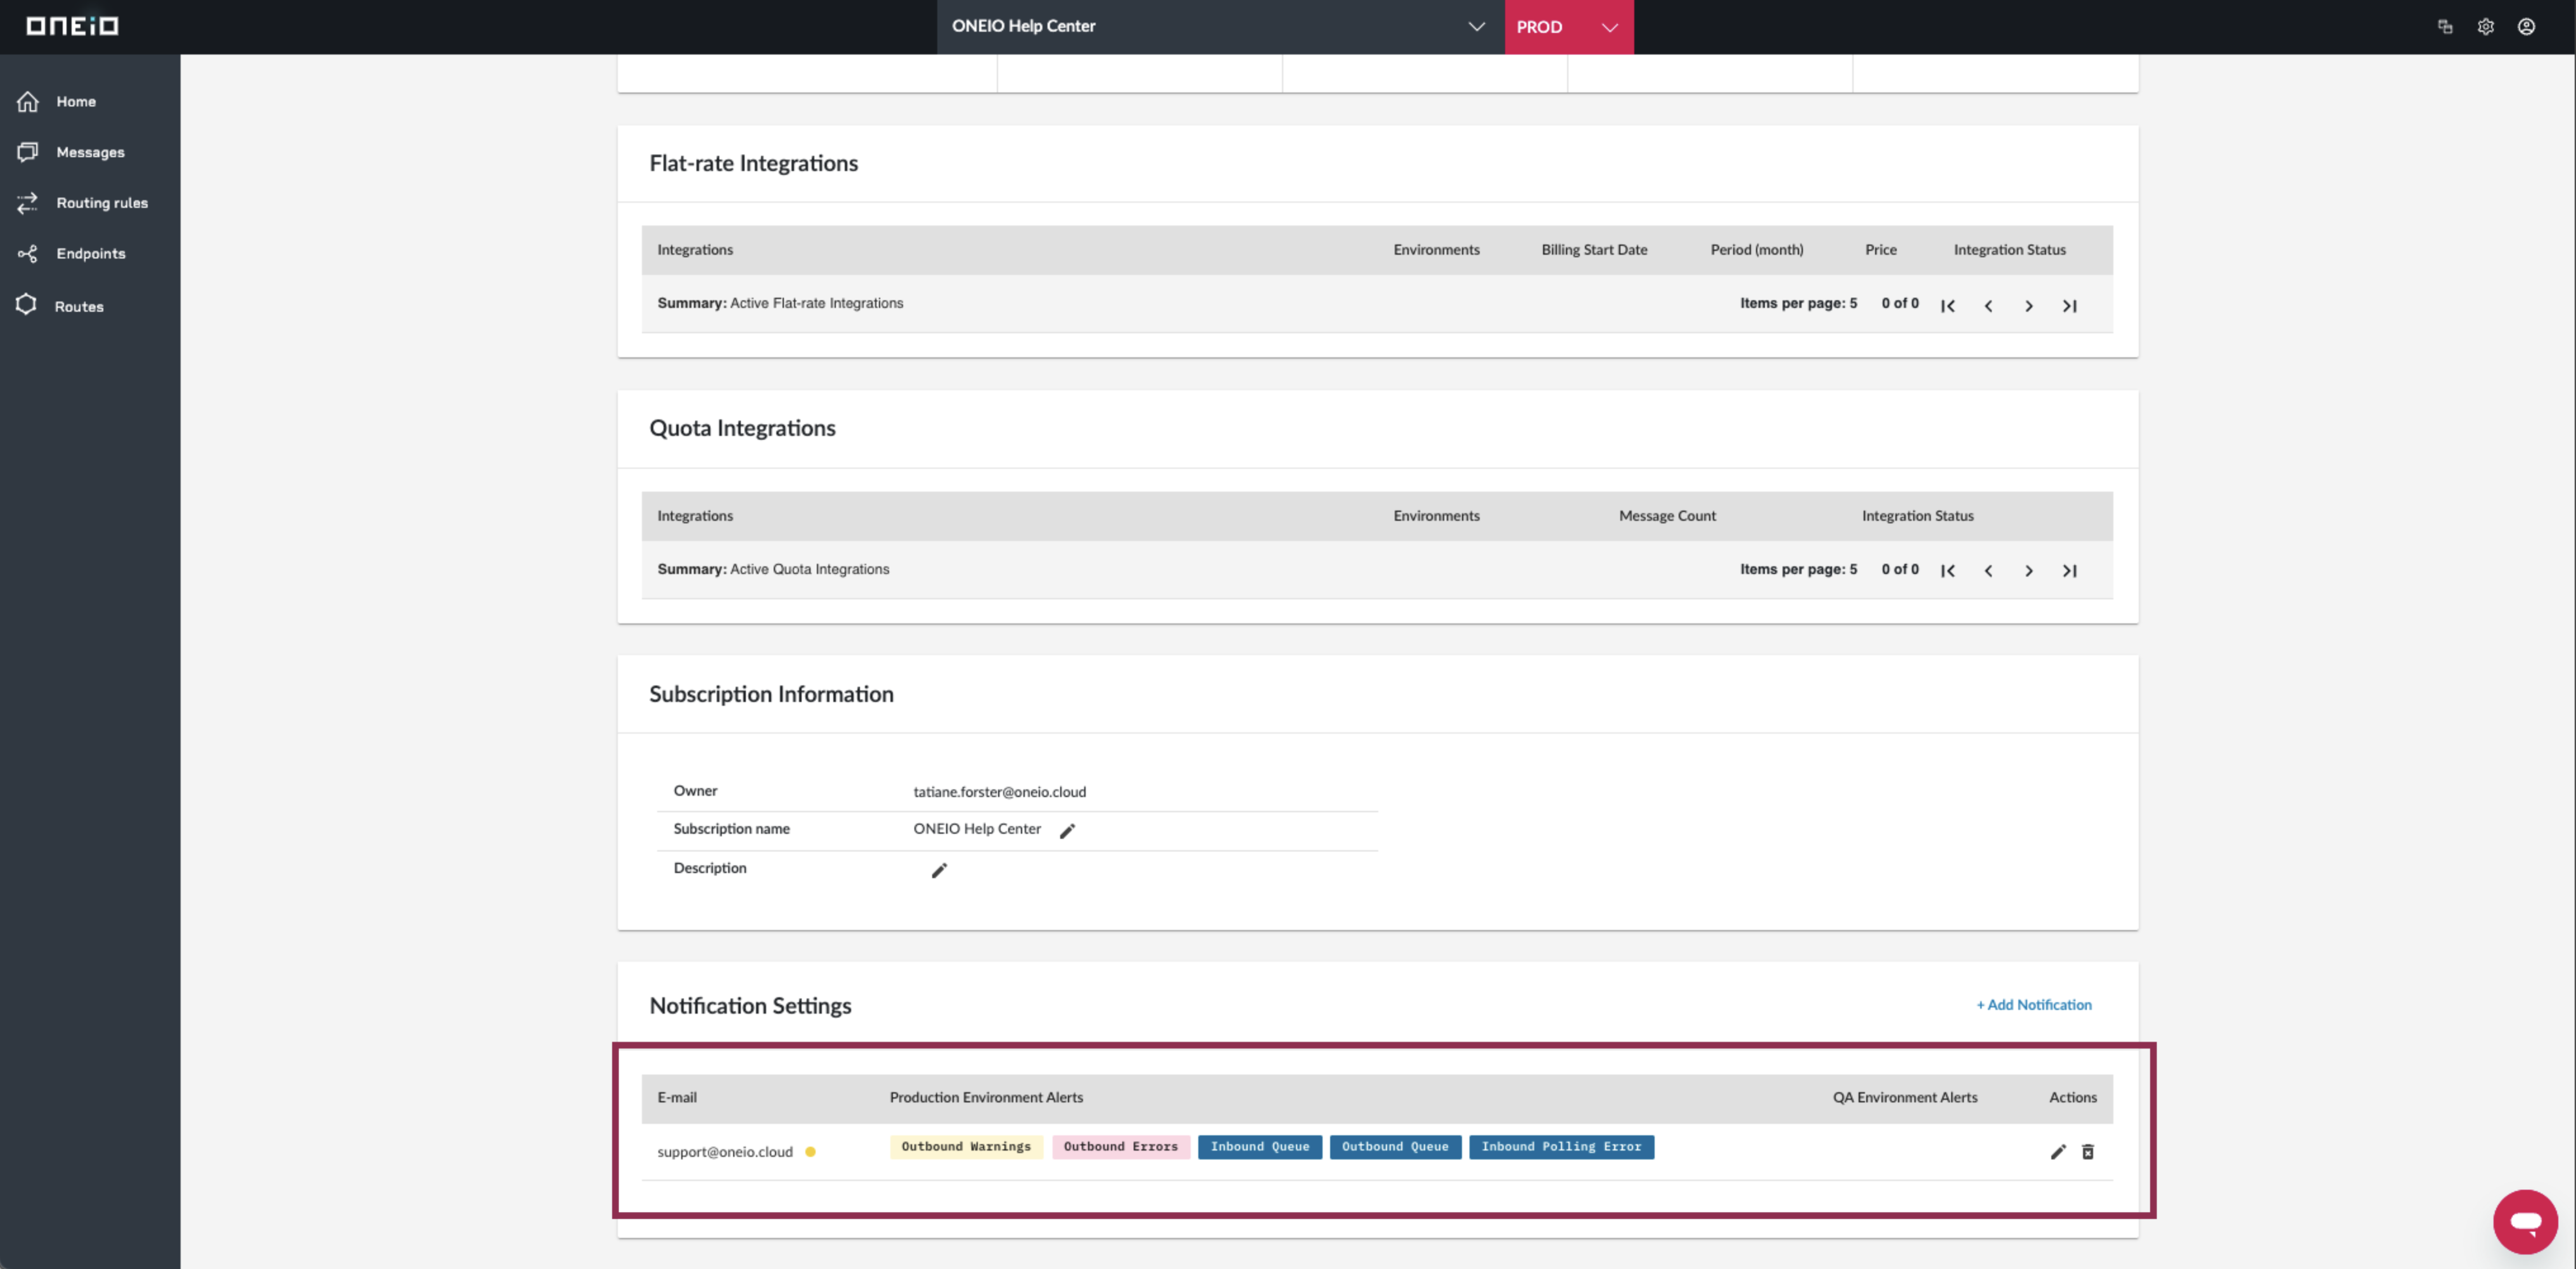
Task: Go to previous page of Flat-rate Integrations
Action: click(x=1988, y=306)
